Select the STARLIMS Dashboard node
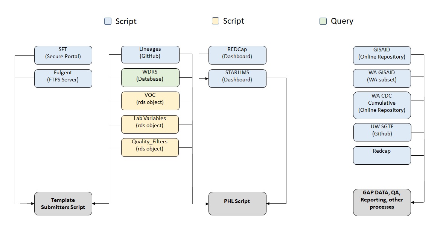This screenshot has width=446, height=230. [237, 78]
